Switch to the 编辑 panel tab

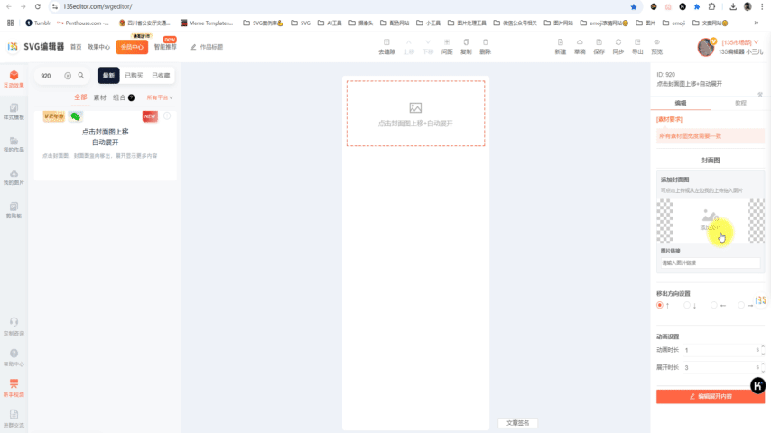pos(681,103)
